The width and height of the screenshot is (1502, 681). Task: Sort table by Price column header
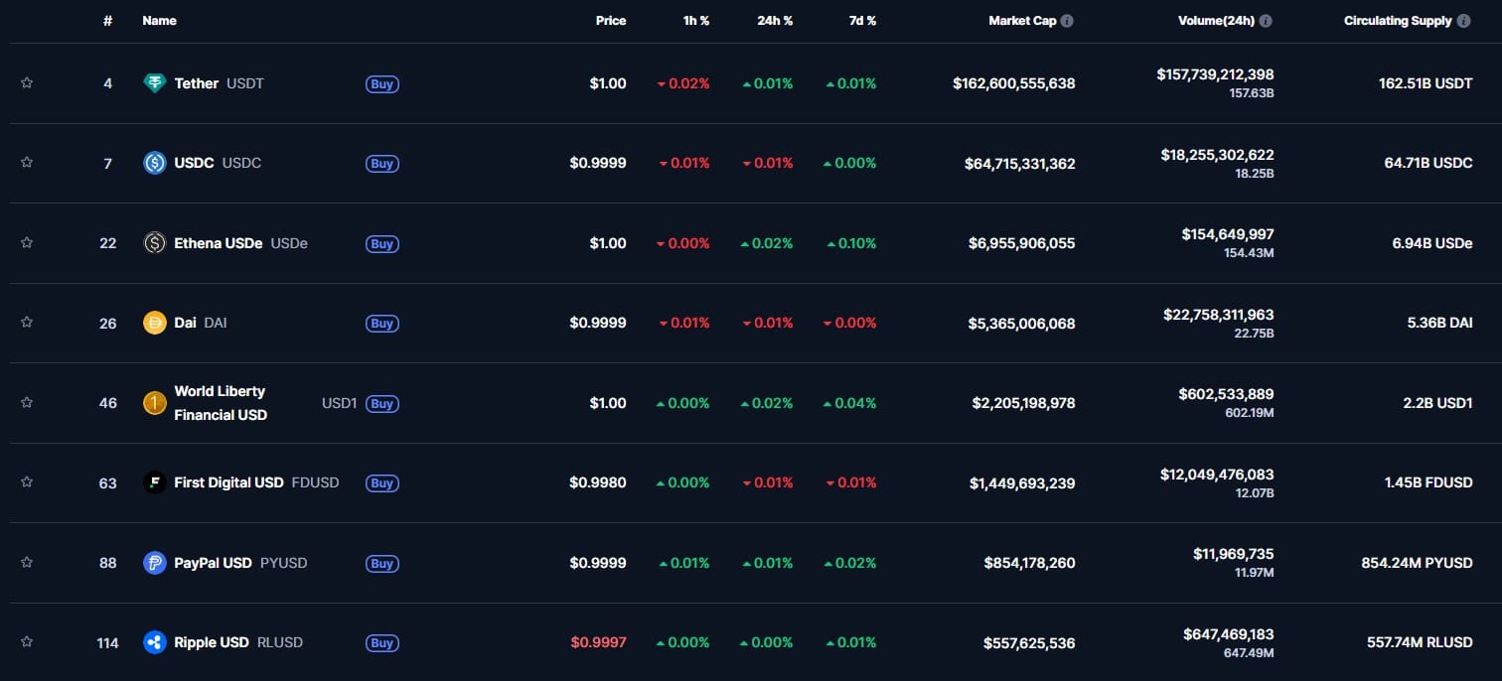(610, 21)
